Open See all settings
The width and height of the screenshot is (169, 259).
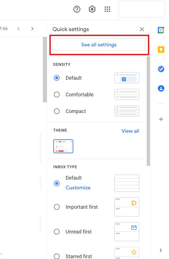click(99, 44)
